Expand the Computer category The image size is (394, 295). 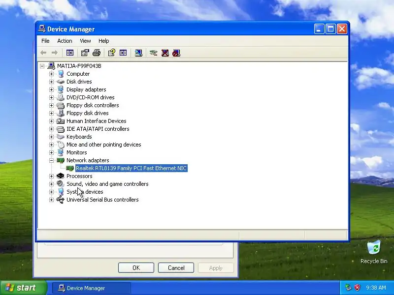point(51,74)
